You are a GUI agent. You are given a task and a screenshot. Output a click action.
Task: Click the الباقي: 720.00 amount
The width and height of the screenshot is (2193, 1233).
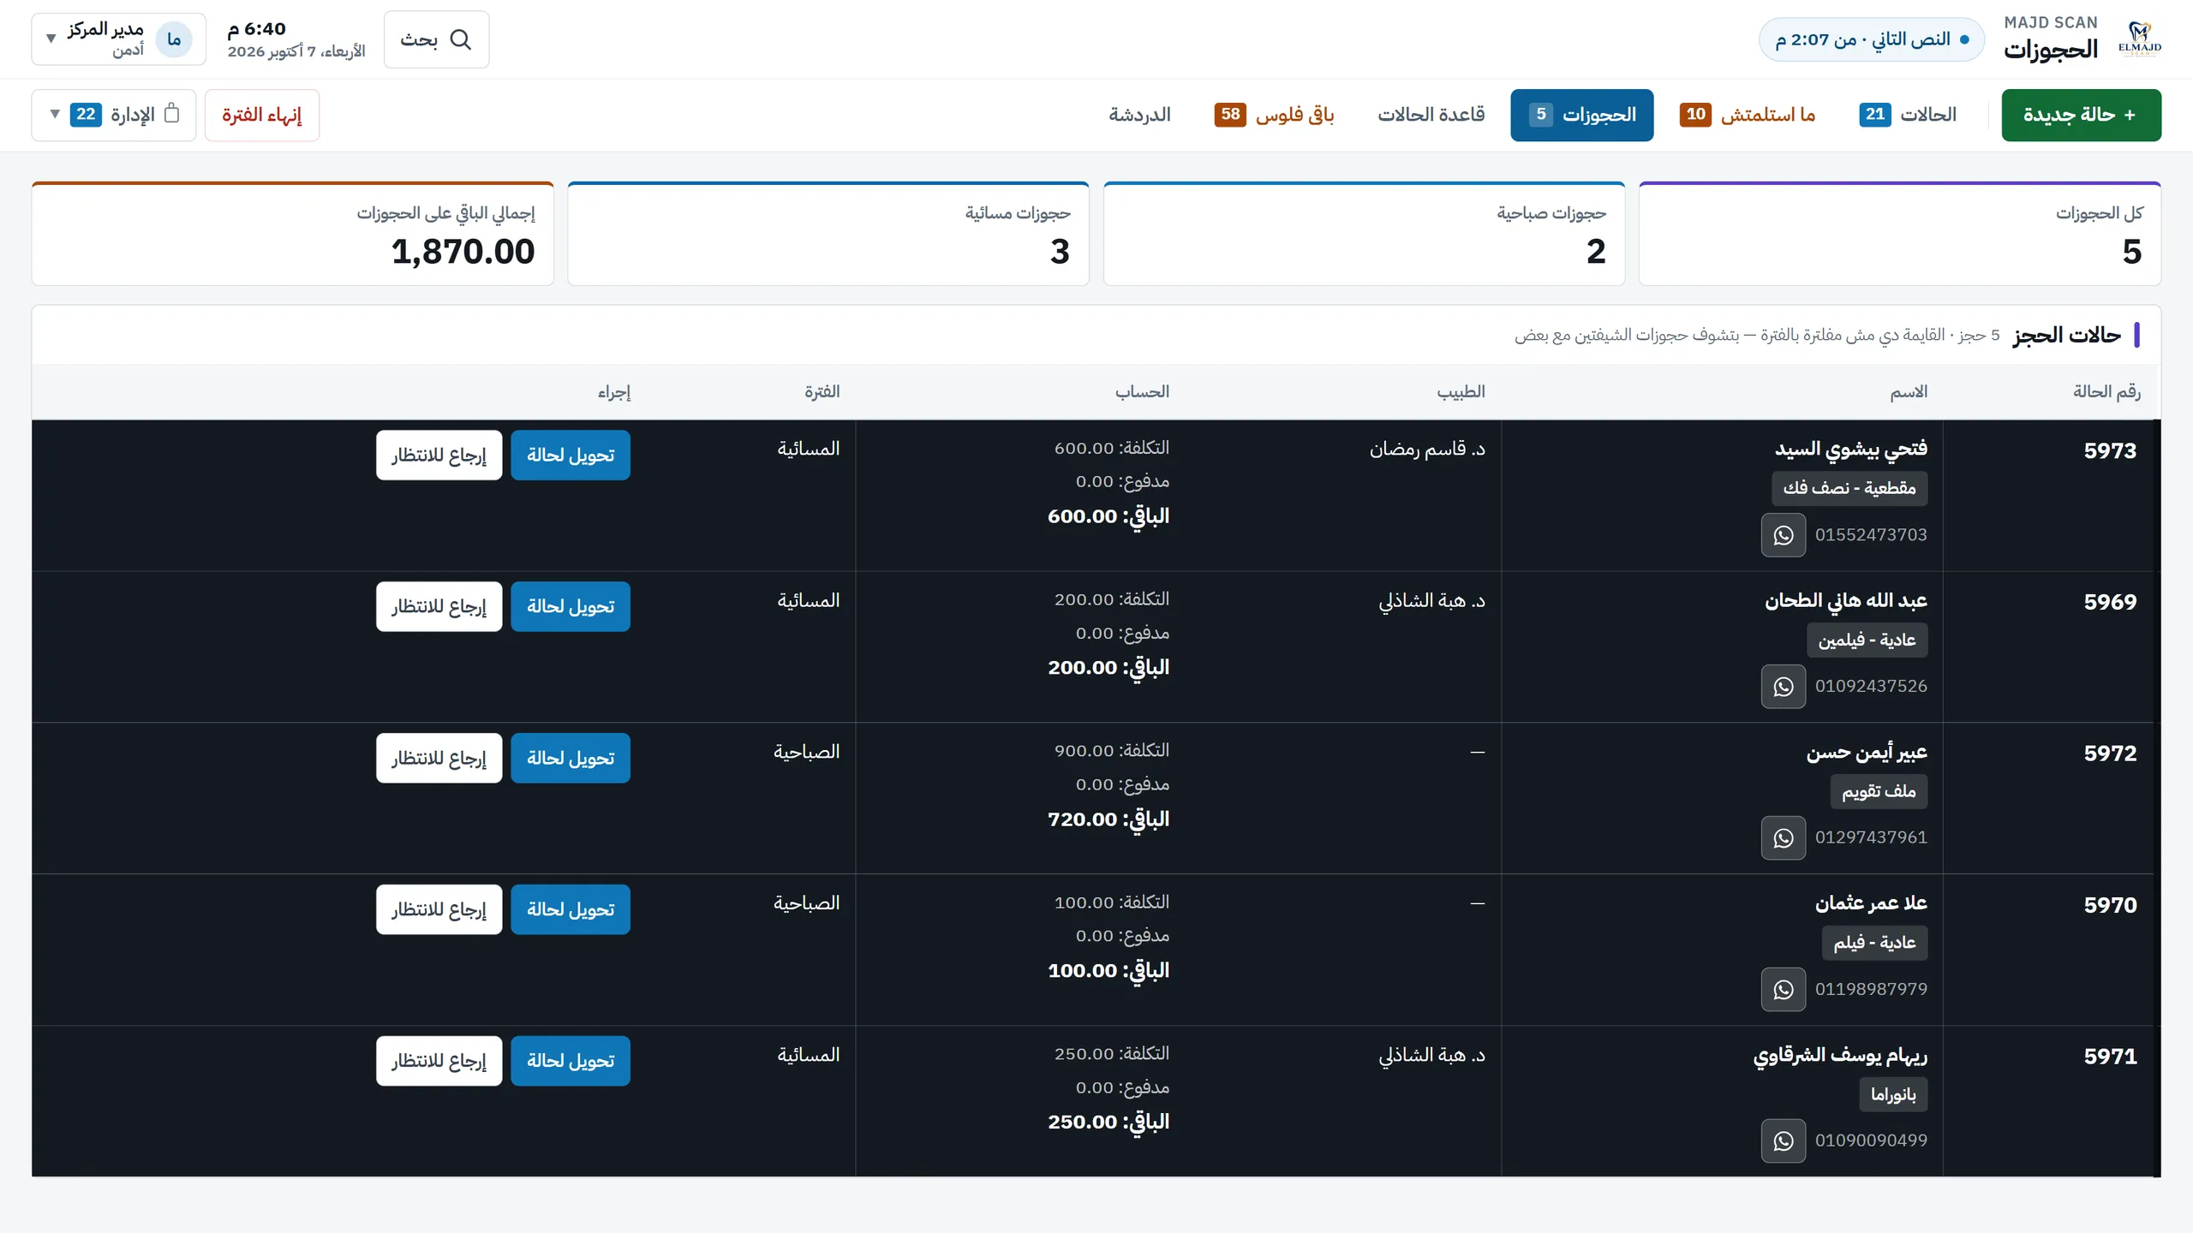[x=1108, y=819]
